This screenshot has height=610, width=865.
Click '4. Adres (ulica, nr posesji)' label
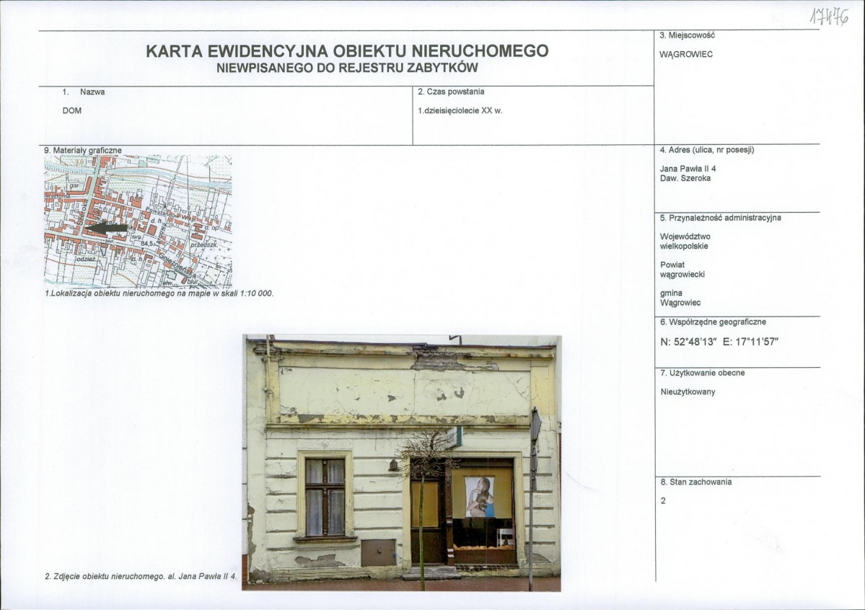coord(707,150)
